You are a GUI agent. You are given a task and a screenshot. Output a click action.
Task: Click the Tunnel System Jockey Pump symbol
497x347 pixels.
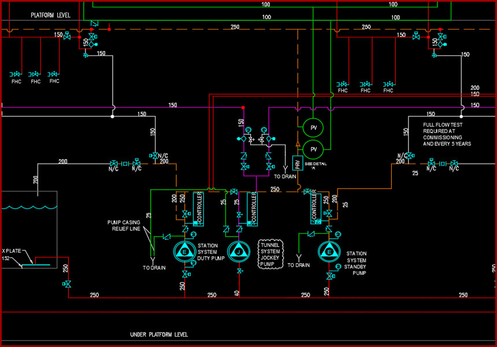[239, 252]
